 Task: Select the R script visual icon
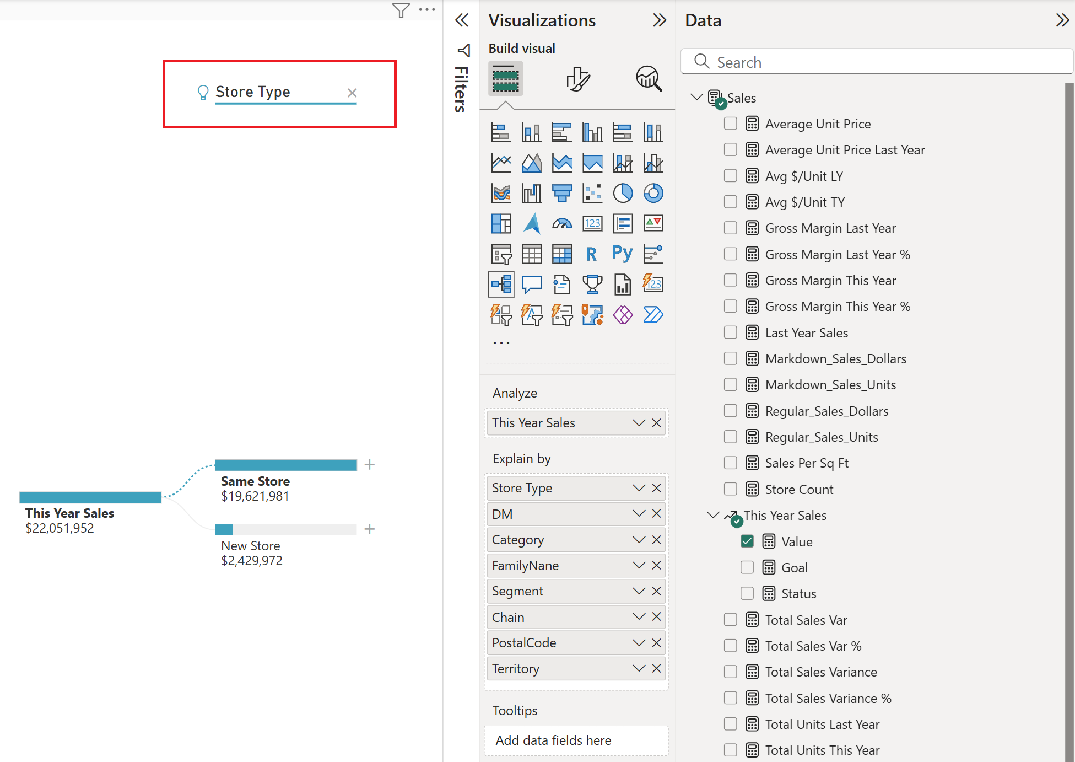pyautogui.click(x=592, y=254)
